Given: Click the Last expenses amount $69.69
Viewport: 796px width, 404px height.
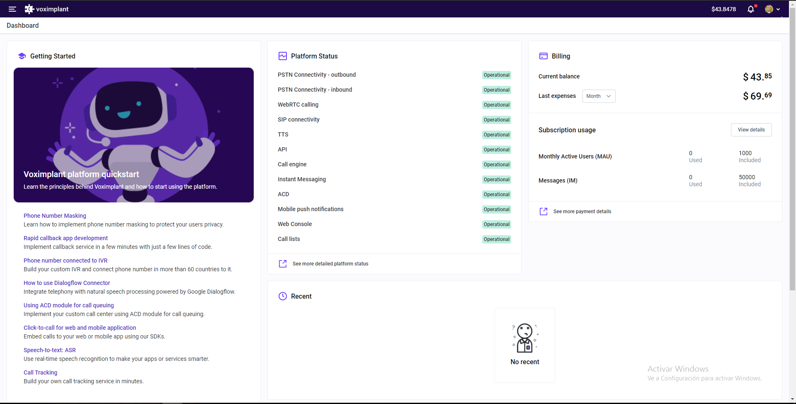Looking at the screenshot, I should tap(757, 96).
